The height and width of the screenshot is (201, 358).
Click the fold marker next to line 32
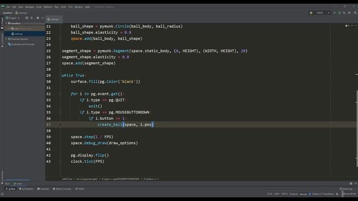(x=60, y=94)
